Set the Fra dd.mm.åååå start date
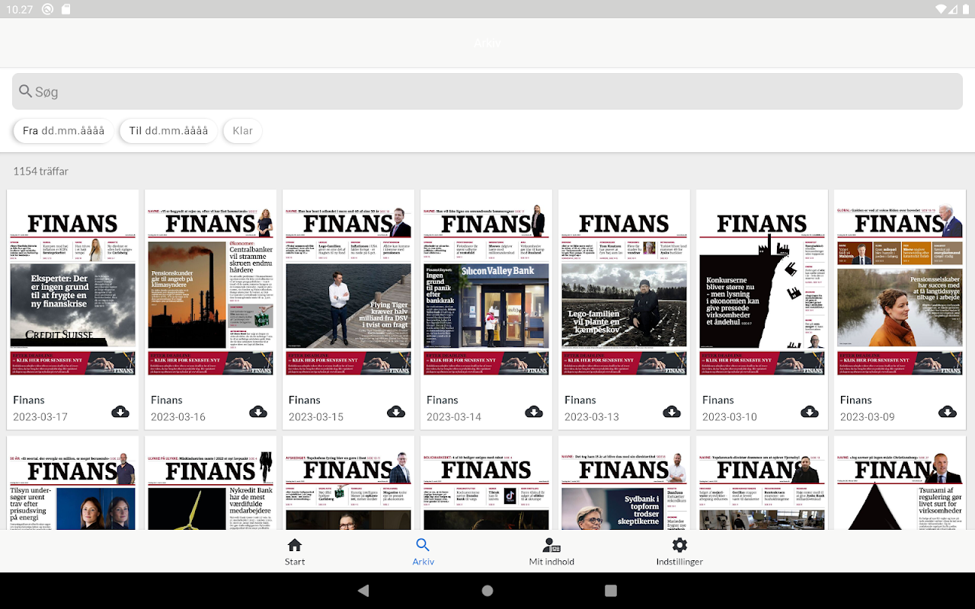The height and width of the screenshot is (609, 975). coord(64,131)
